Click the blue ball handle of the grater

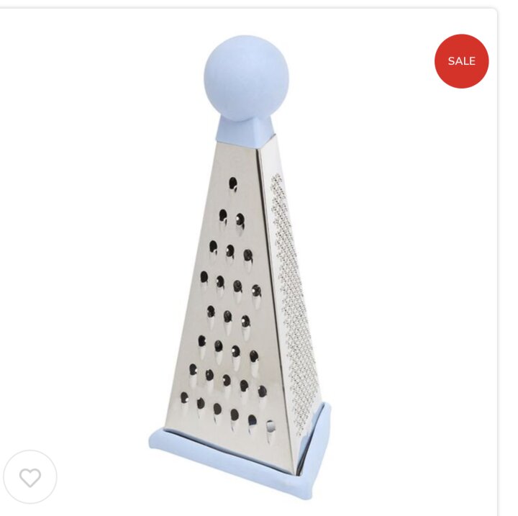point(246,78)
